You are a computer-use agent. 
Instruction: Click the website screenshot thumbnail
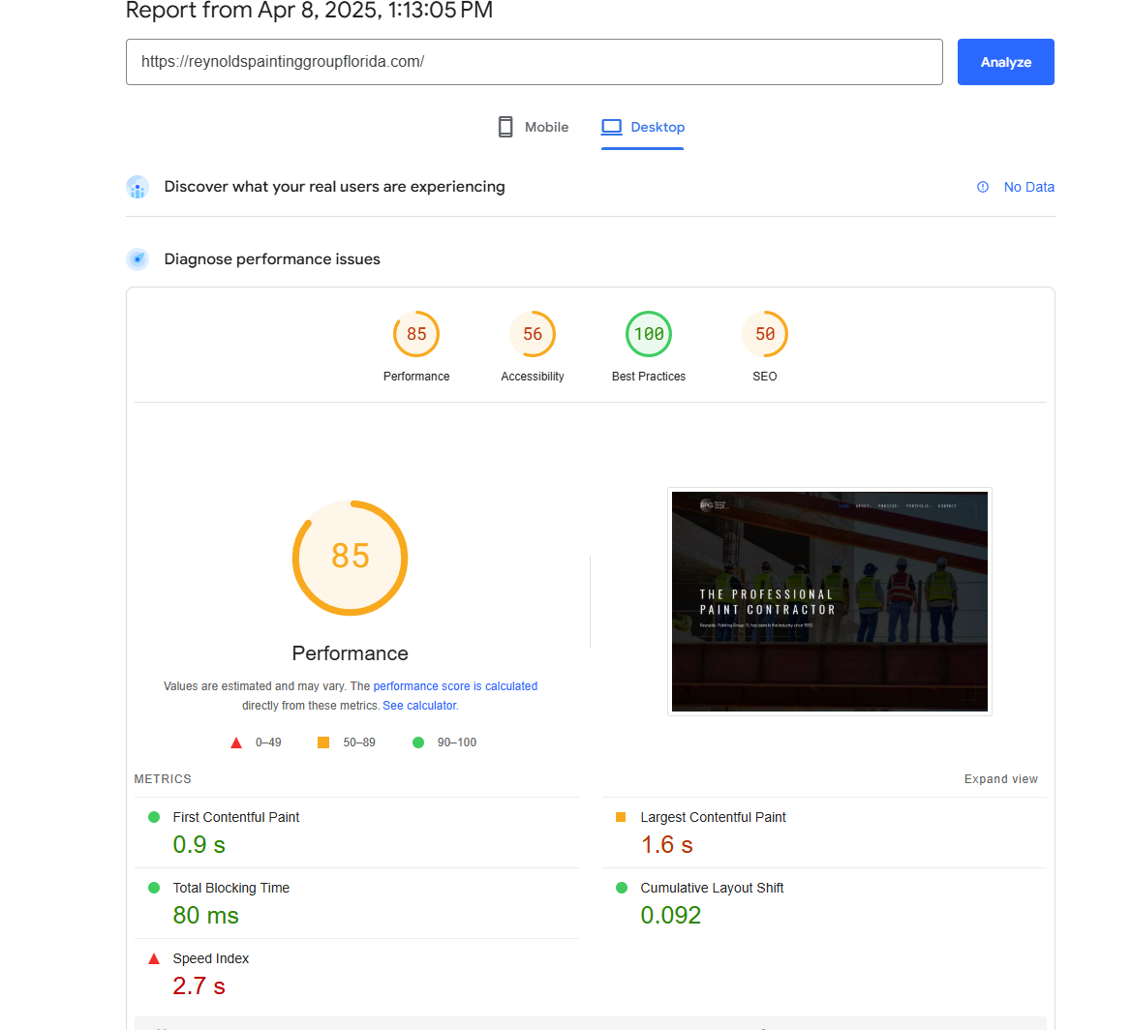click(x=830, y=601)
